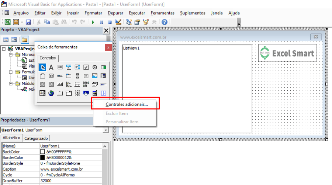This screenshot has height=185, width=332.
Task: Select the Excel Smart logo image on form
Action: 287,53
